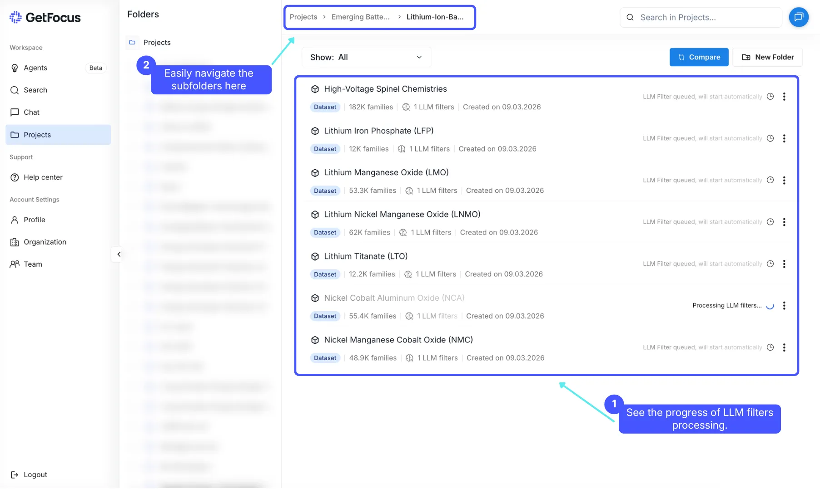Viewport: 820px width, 489px height.
Task: Click the Dataset tag on Lithium Titanate row
Action: pos(325,274)
